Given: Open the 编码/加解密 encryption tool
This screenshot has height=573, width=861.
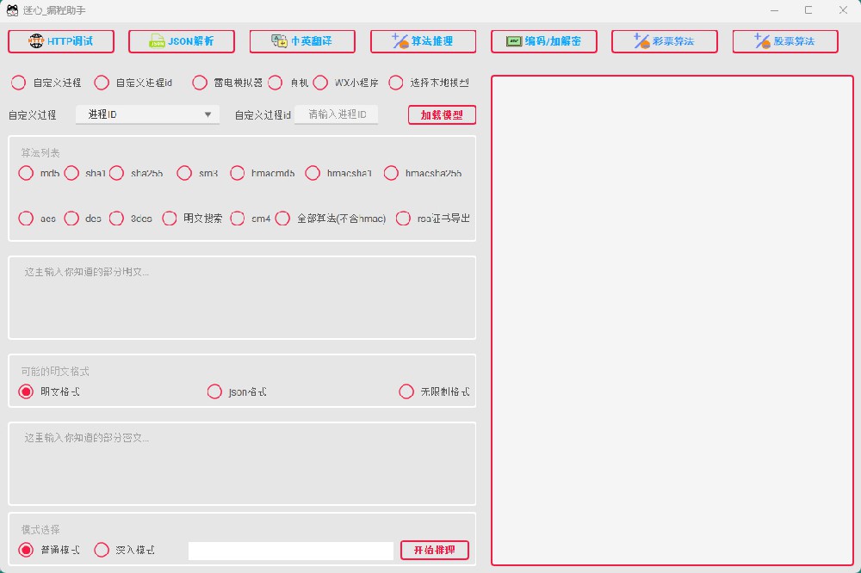Looking at the screenshot, I should click(x=543, y=40).
